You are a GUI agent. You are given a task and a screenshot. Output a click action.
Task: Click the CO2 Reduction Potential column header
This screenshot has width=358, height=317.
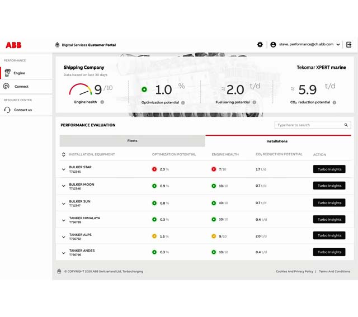pos(279,154)
